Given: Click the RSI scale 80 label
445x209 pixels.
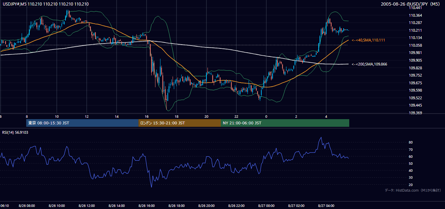Looking at the screenshot, I should pyautogui.click(x=411, y=142).
